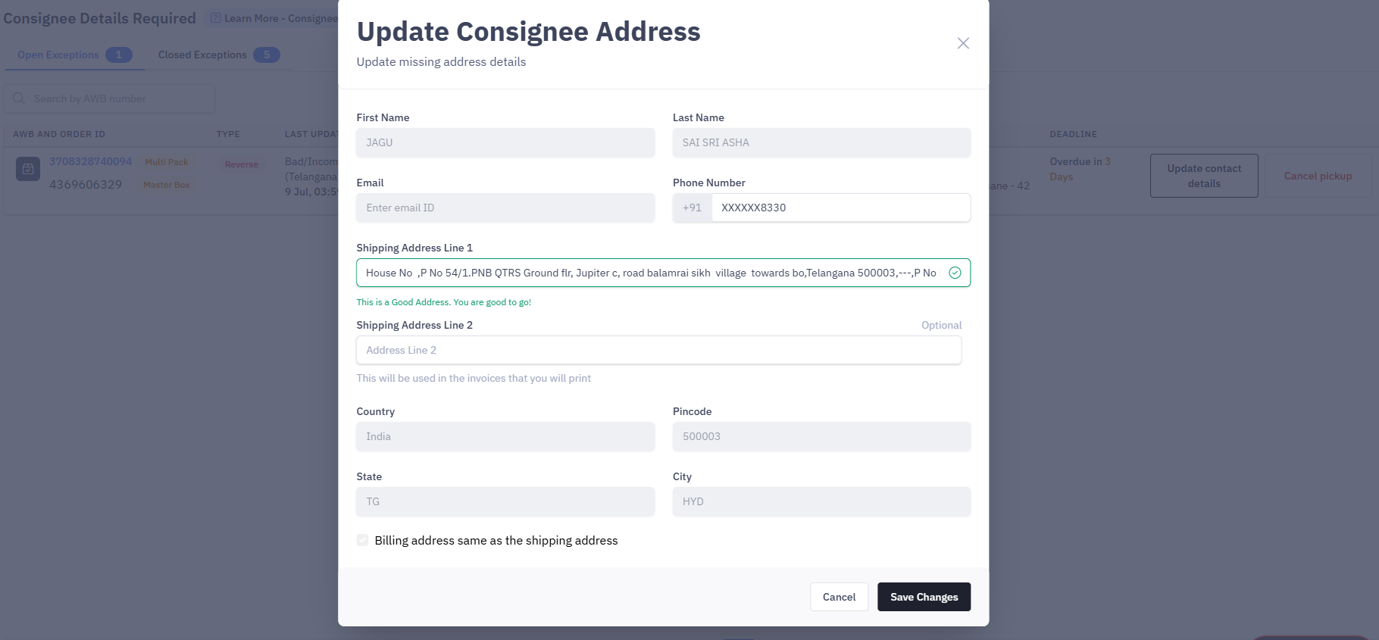Click the green address validation checkmark icon
Screen dimensions: 1379x640
pos(955,273)
